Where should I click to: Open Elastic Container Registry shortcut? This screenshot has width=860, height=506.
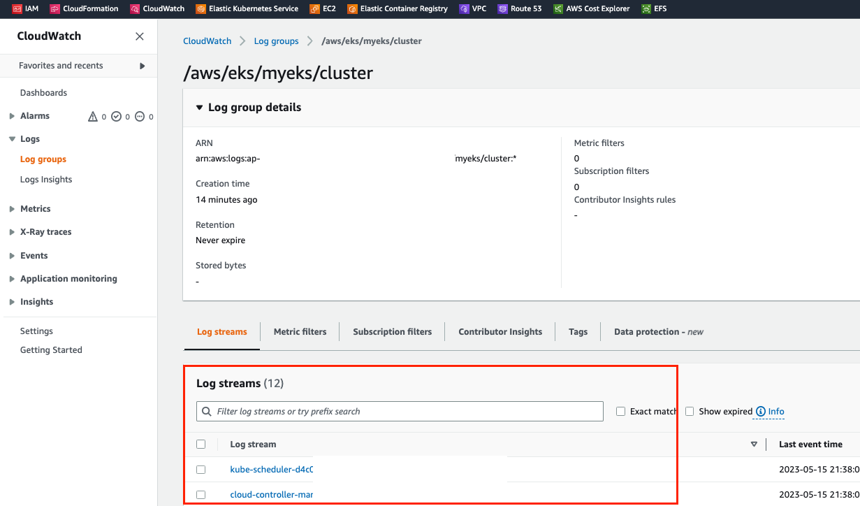(398, 9)
